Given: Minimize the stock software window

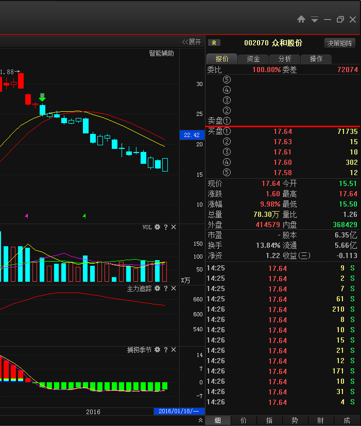Looking at the screenshot, I should 328,20.
